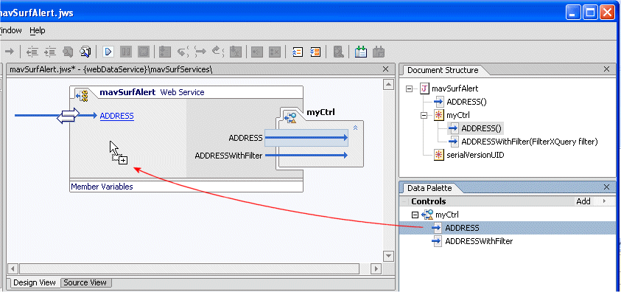Click the myCtrl control icon in Design View
Screen dimensions: 621x292
pos(290,117)
